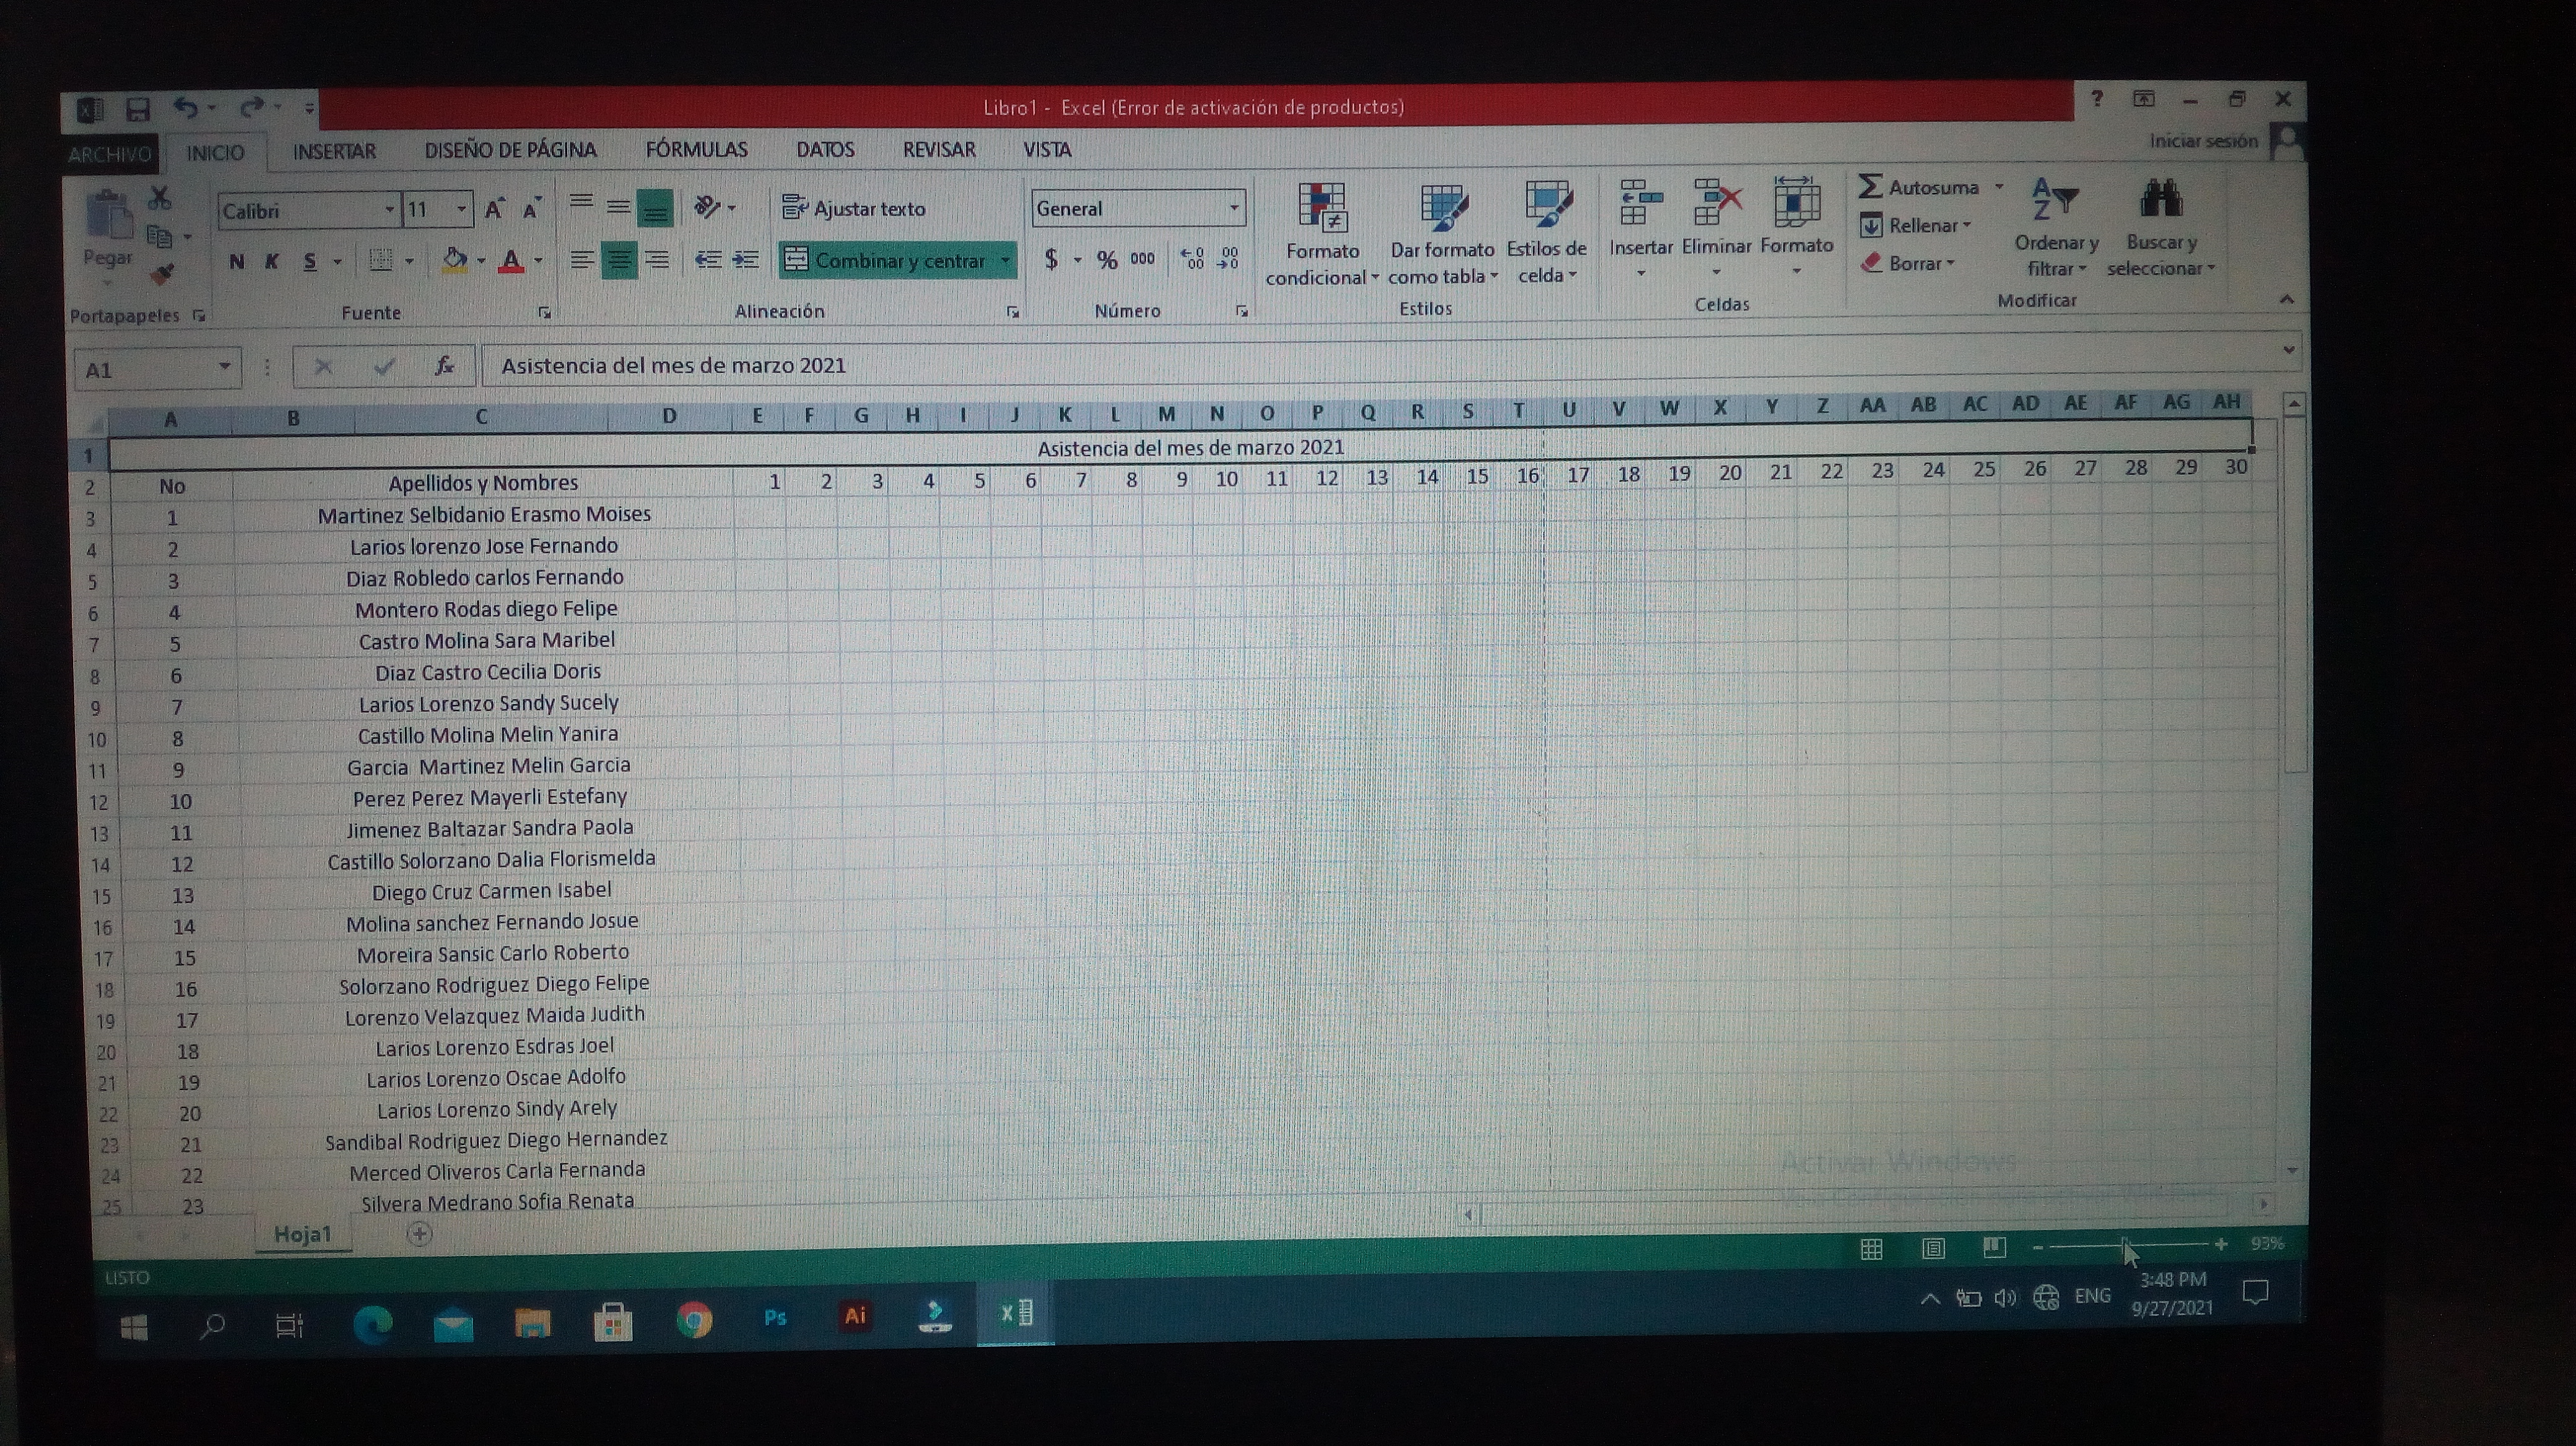The height and width of the screenshot is (1446, 2576).
Task: Click the Cut scissors icon
Action: point(160,197)
